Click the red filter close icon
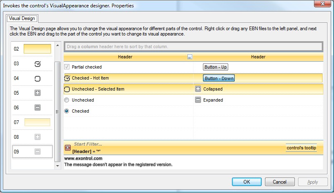Viewport: 334px width, 193px height. click(x=68, y=148)
